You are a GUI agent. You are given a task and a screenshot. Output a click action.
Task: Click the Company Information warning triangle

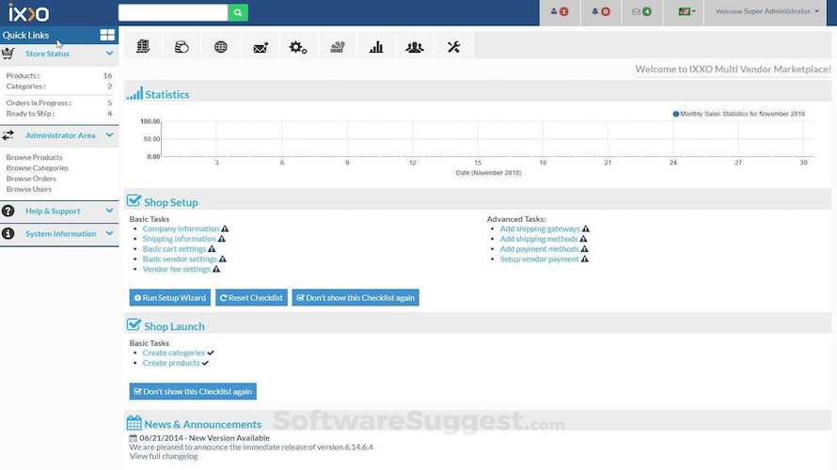point(225,228)
